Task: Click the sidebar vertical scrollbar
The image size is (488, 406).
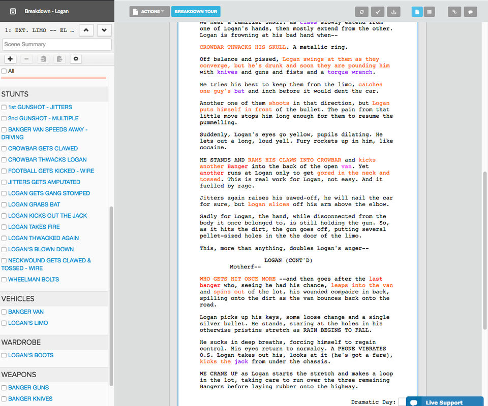Action: tap(111, 296)
